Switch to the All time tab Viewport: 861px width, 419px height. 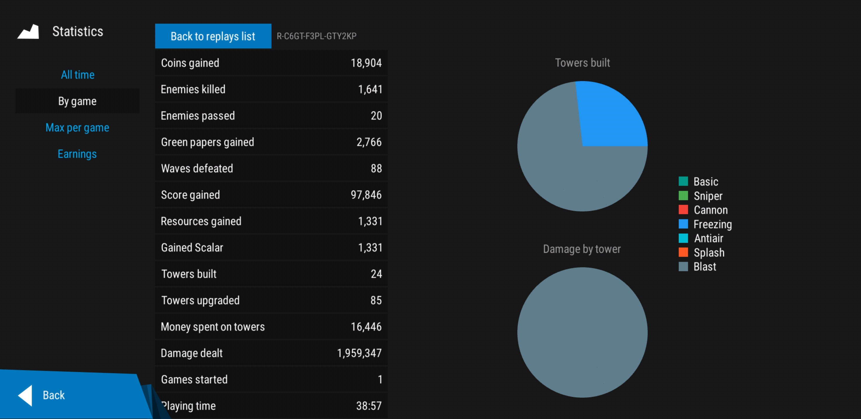click(78, 74)
